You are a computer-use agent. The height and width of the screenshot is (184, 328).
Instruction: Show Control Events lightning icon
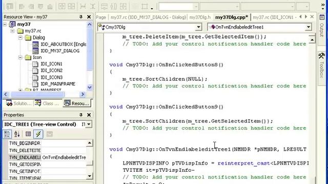tap(38, 134)
